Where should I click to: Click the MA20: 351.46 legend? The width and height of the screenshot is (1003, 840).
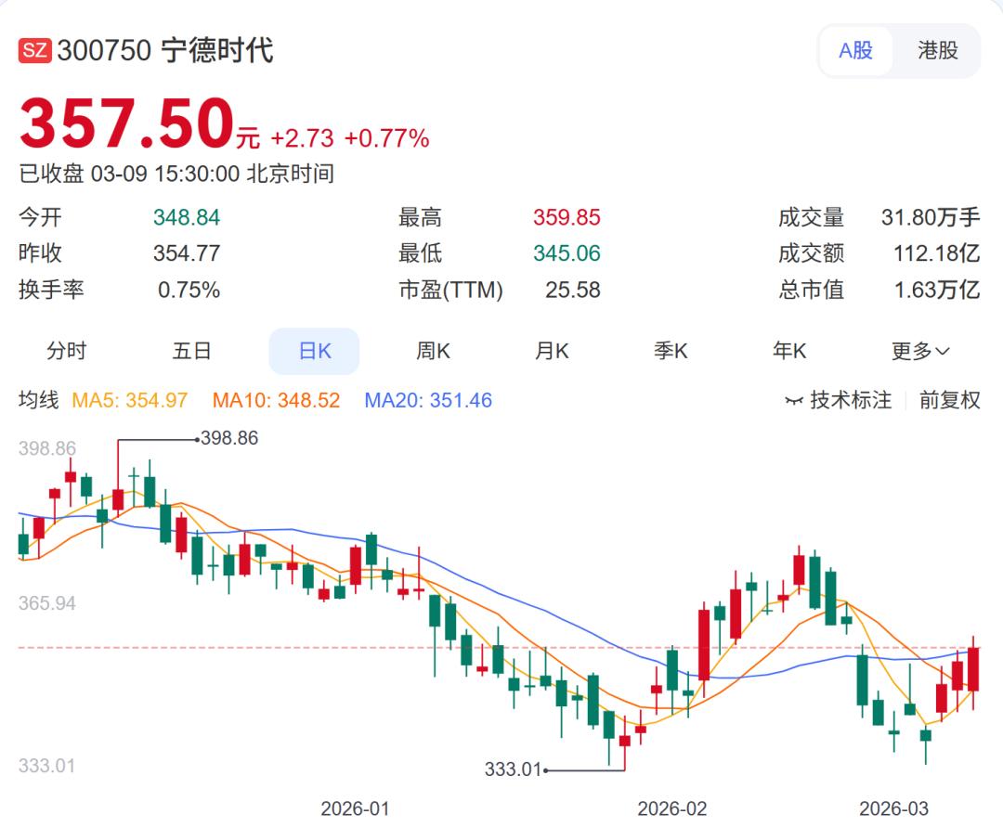[428, 400]
